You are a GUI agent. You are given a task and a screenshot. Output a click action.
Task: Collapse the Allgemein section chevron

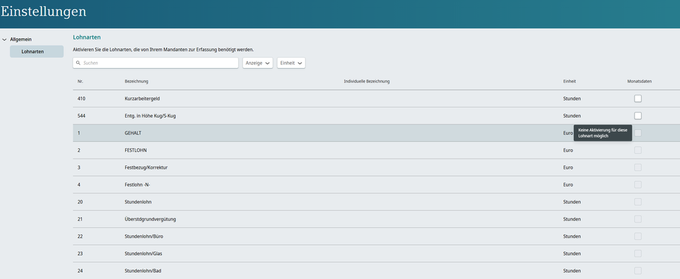(5, 39)
